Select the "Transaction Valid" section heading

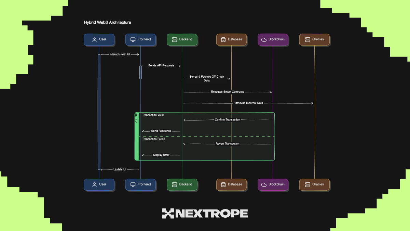coord(153,115)
